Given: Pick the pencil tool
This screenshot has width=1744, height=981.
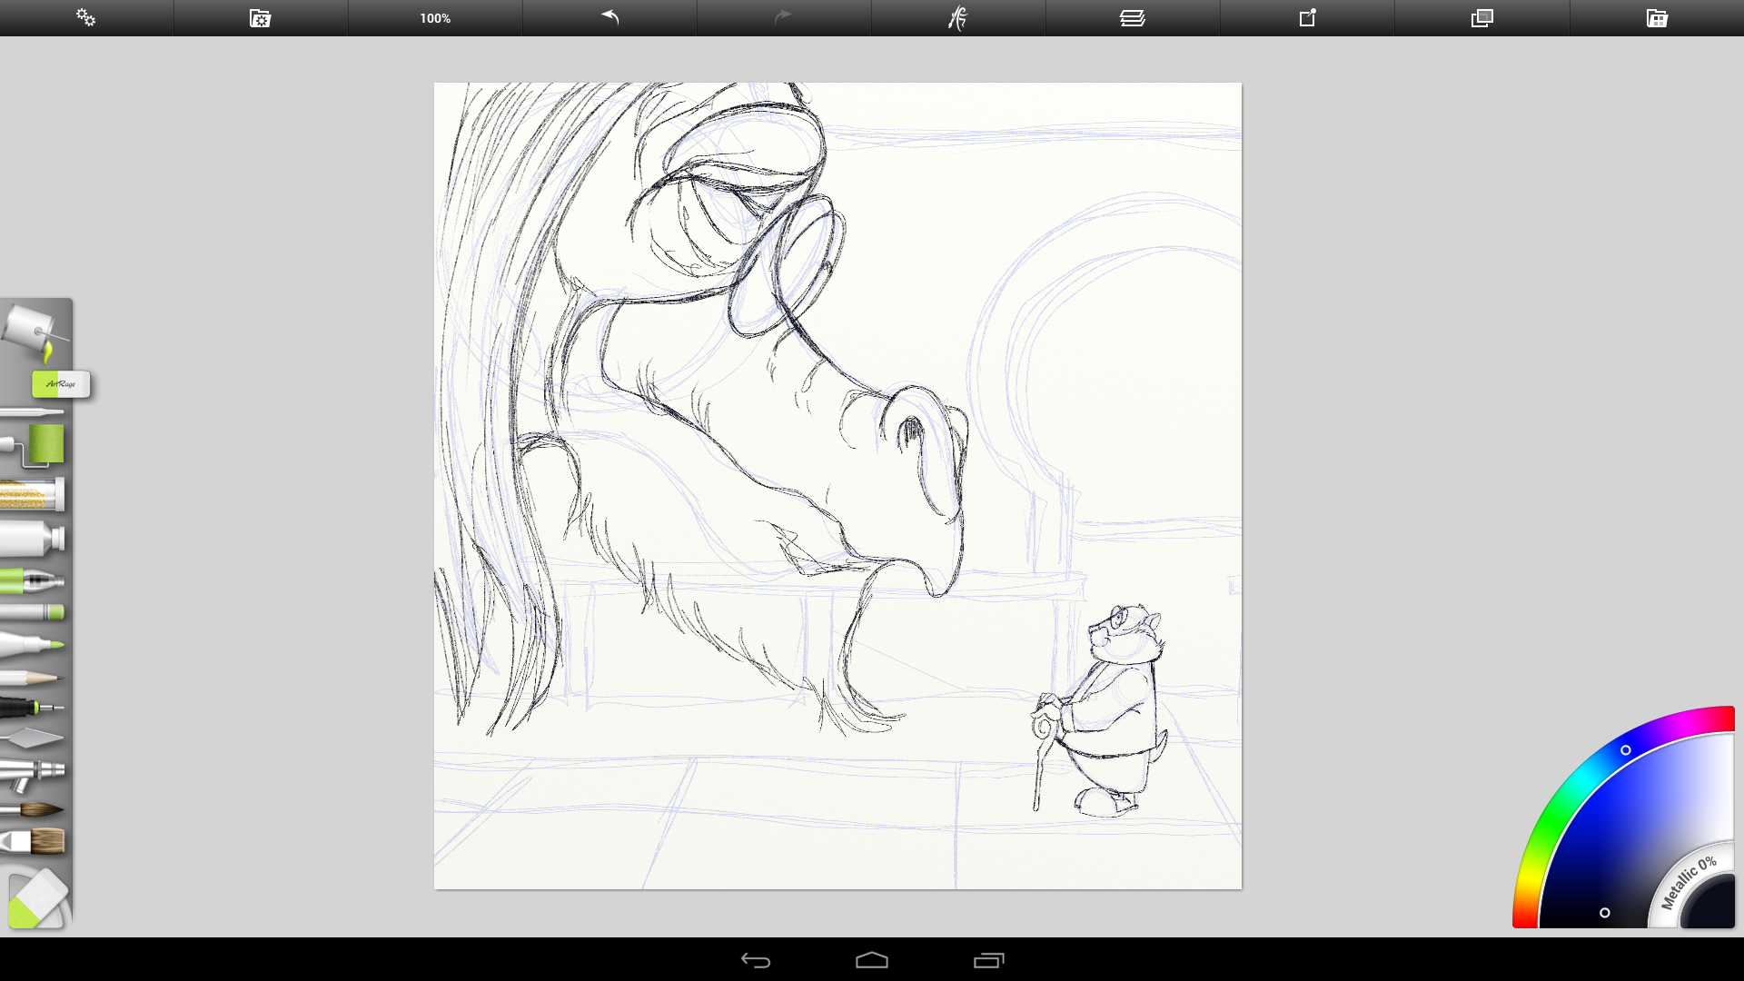Looking at the screenshot, I should pyautogui.click(x=33, y=678).
